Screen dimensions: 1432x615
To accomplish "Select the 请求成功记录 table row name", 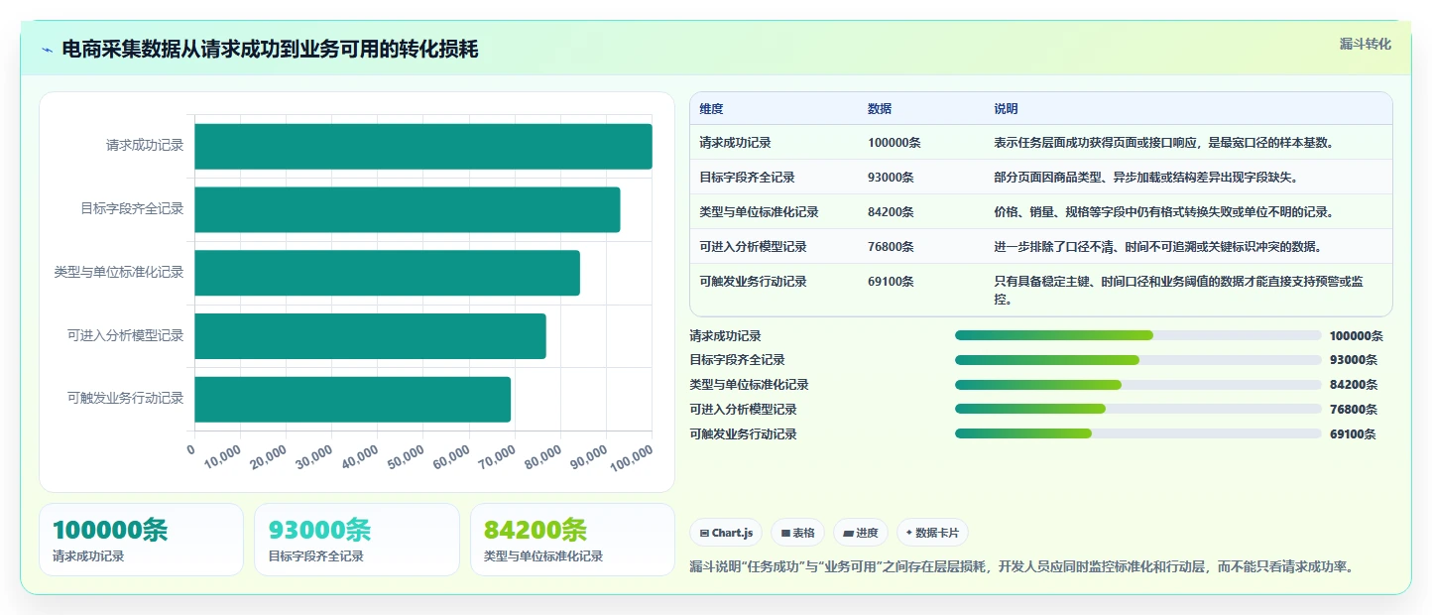I will tap(735, 143).
